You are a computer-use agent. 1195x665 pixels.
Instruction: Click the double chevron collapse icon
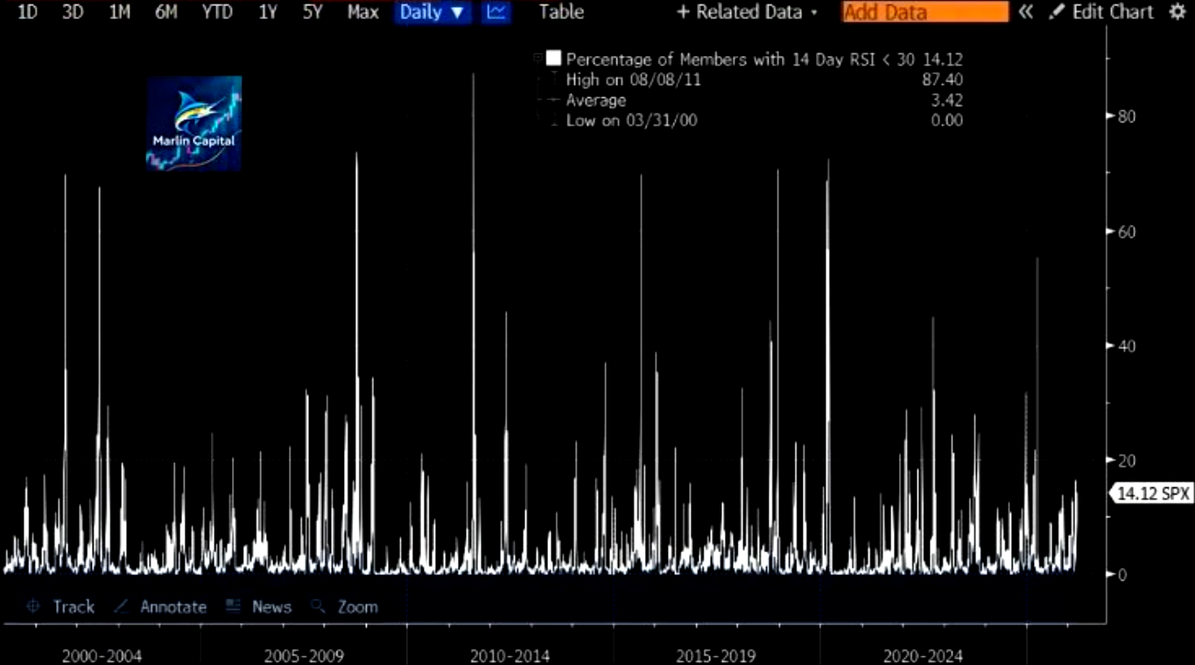[1026, 12]
